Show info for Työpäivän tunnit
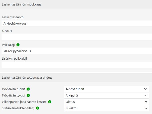 (x=28, y=89)
